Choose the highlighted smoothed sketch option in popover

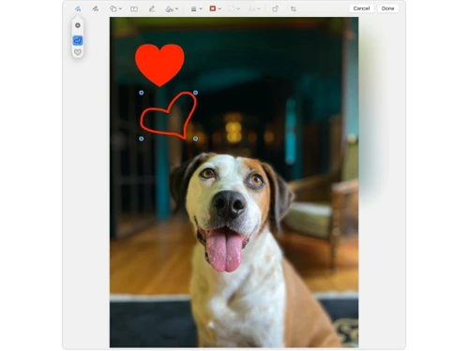point(78,40)
